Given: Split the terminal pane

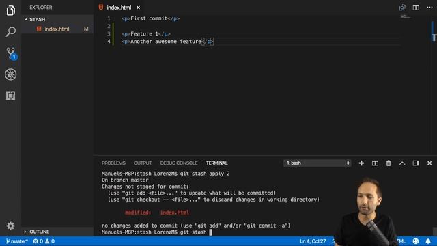Looking at the screenshot, I should coord(375,163).
